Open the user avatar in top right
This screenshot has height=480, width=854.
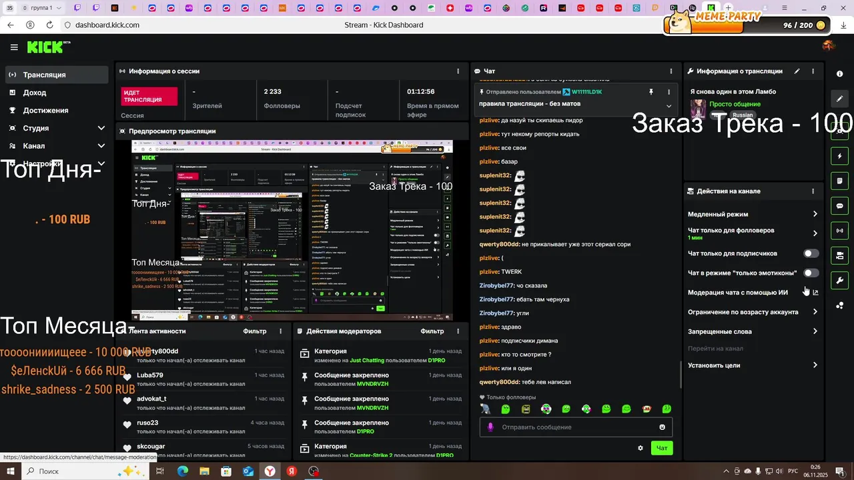[x=829, y=46]
